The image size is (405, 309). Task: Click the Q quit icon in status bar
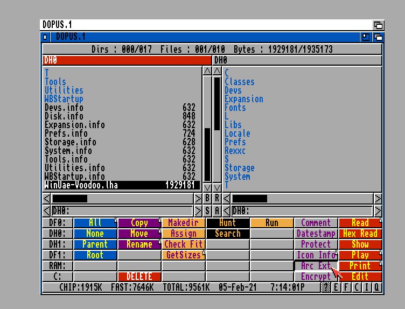tap(376, 287)
